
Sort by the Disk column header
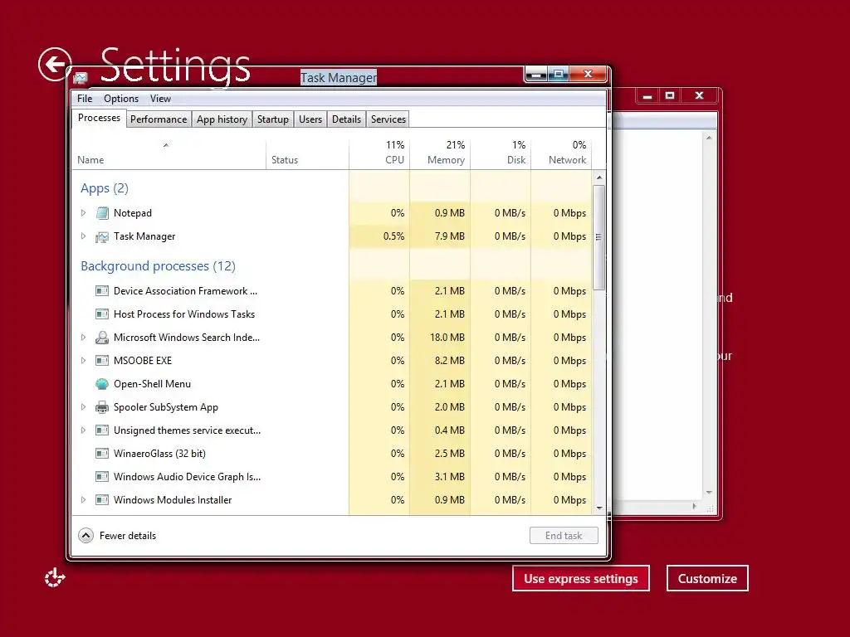pyautogui.click(x=501, y=153)
